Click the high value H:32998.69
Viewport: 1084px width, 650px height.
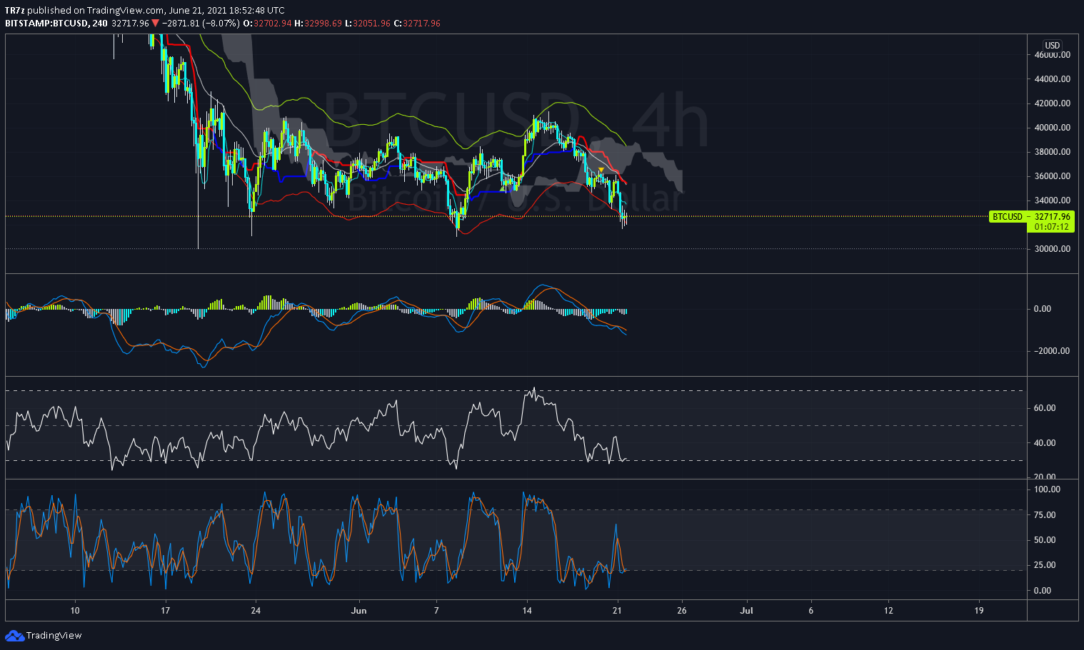click(318, 23)
